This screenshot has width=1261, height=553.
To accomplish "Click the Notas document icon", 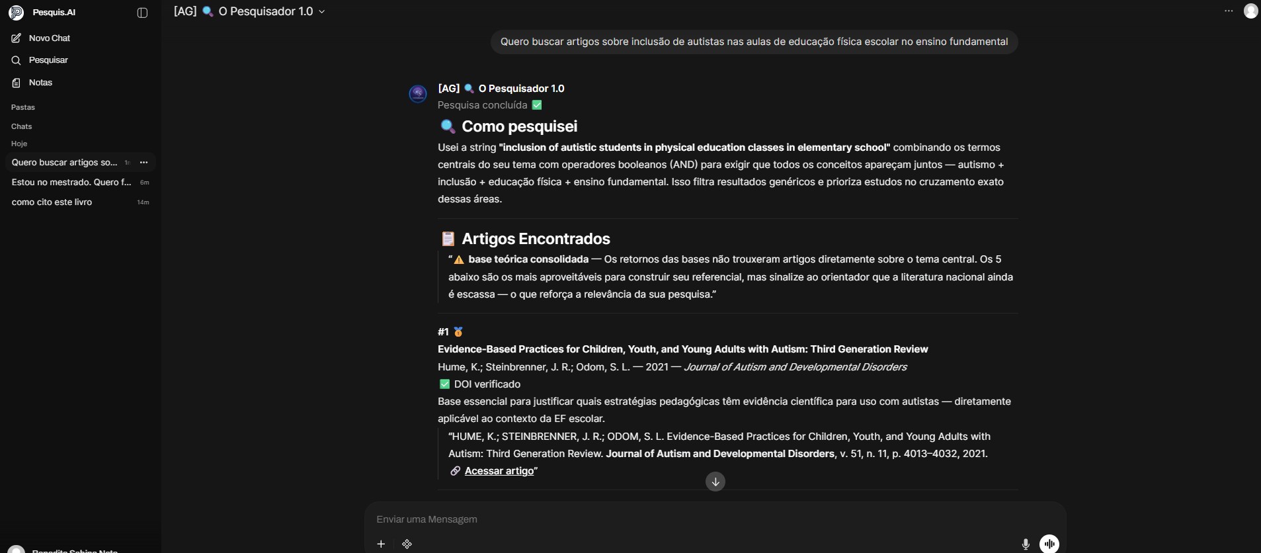I will pos(17,83).
